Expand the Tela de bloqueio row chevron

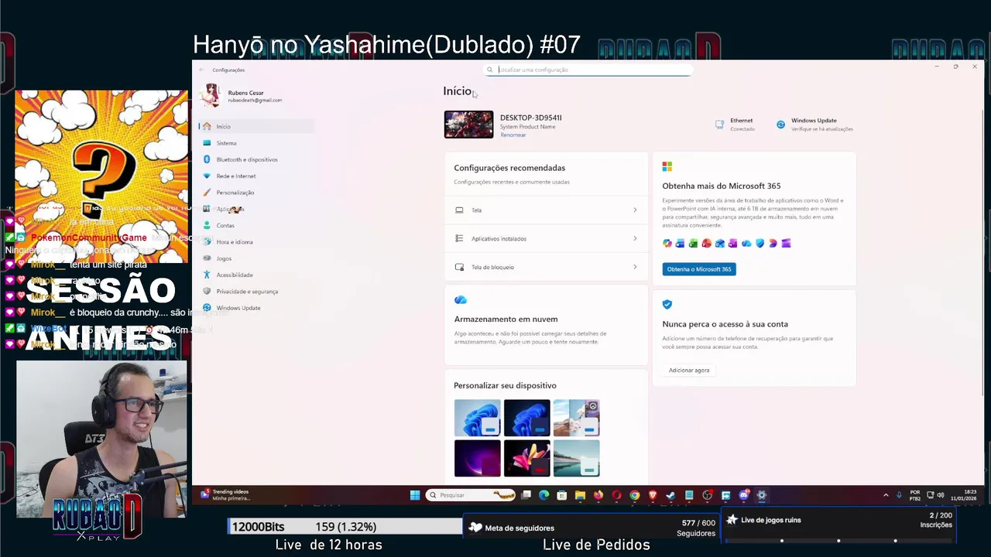635,267
